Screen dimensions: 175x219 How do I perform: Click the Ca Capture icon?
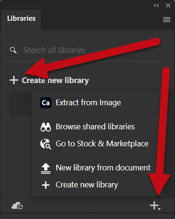[46, 103]
